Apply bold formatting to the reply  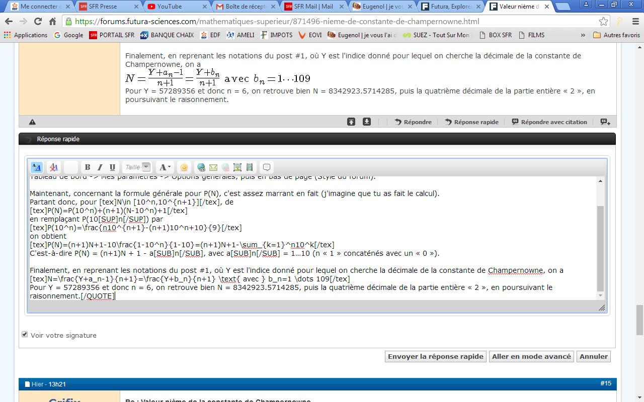pyautogui.click(x=88, y=167)
